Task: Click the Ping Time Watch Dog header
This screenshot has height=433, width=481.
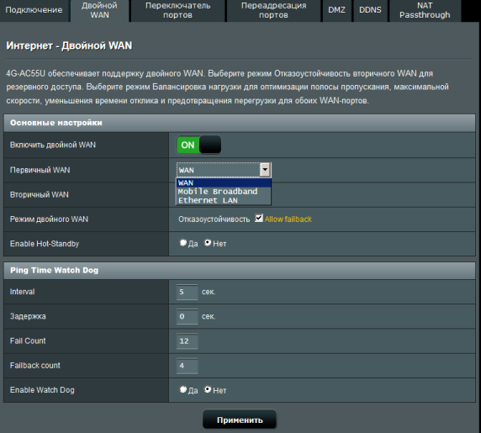Action: [240, 270]
